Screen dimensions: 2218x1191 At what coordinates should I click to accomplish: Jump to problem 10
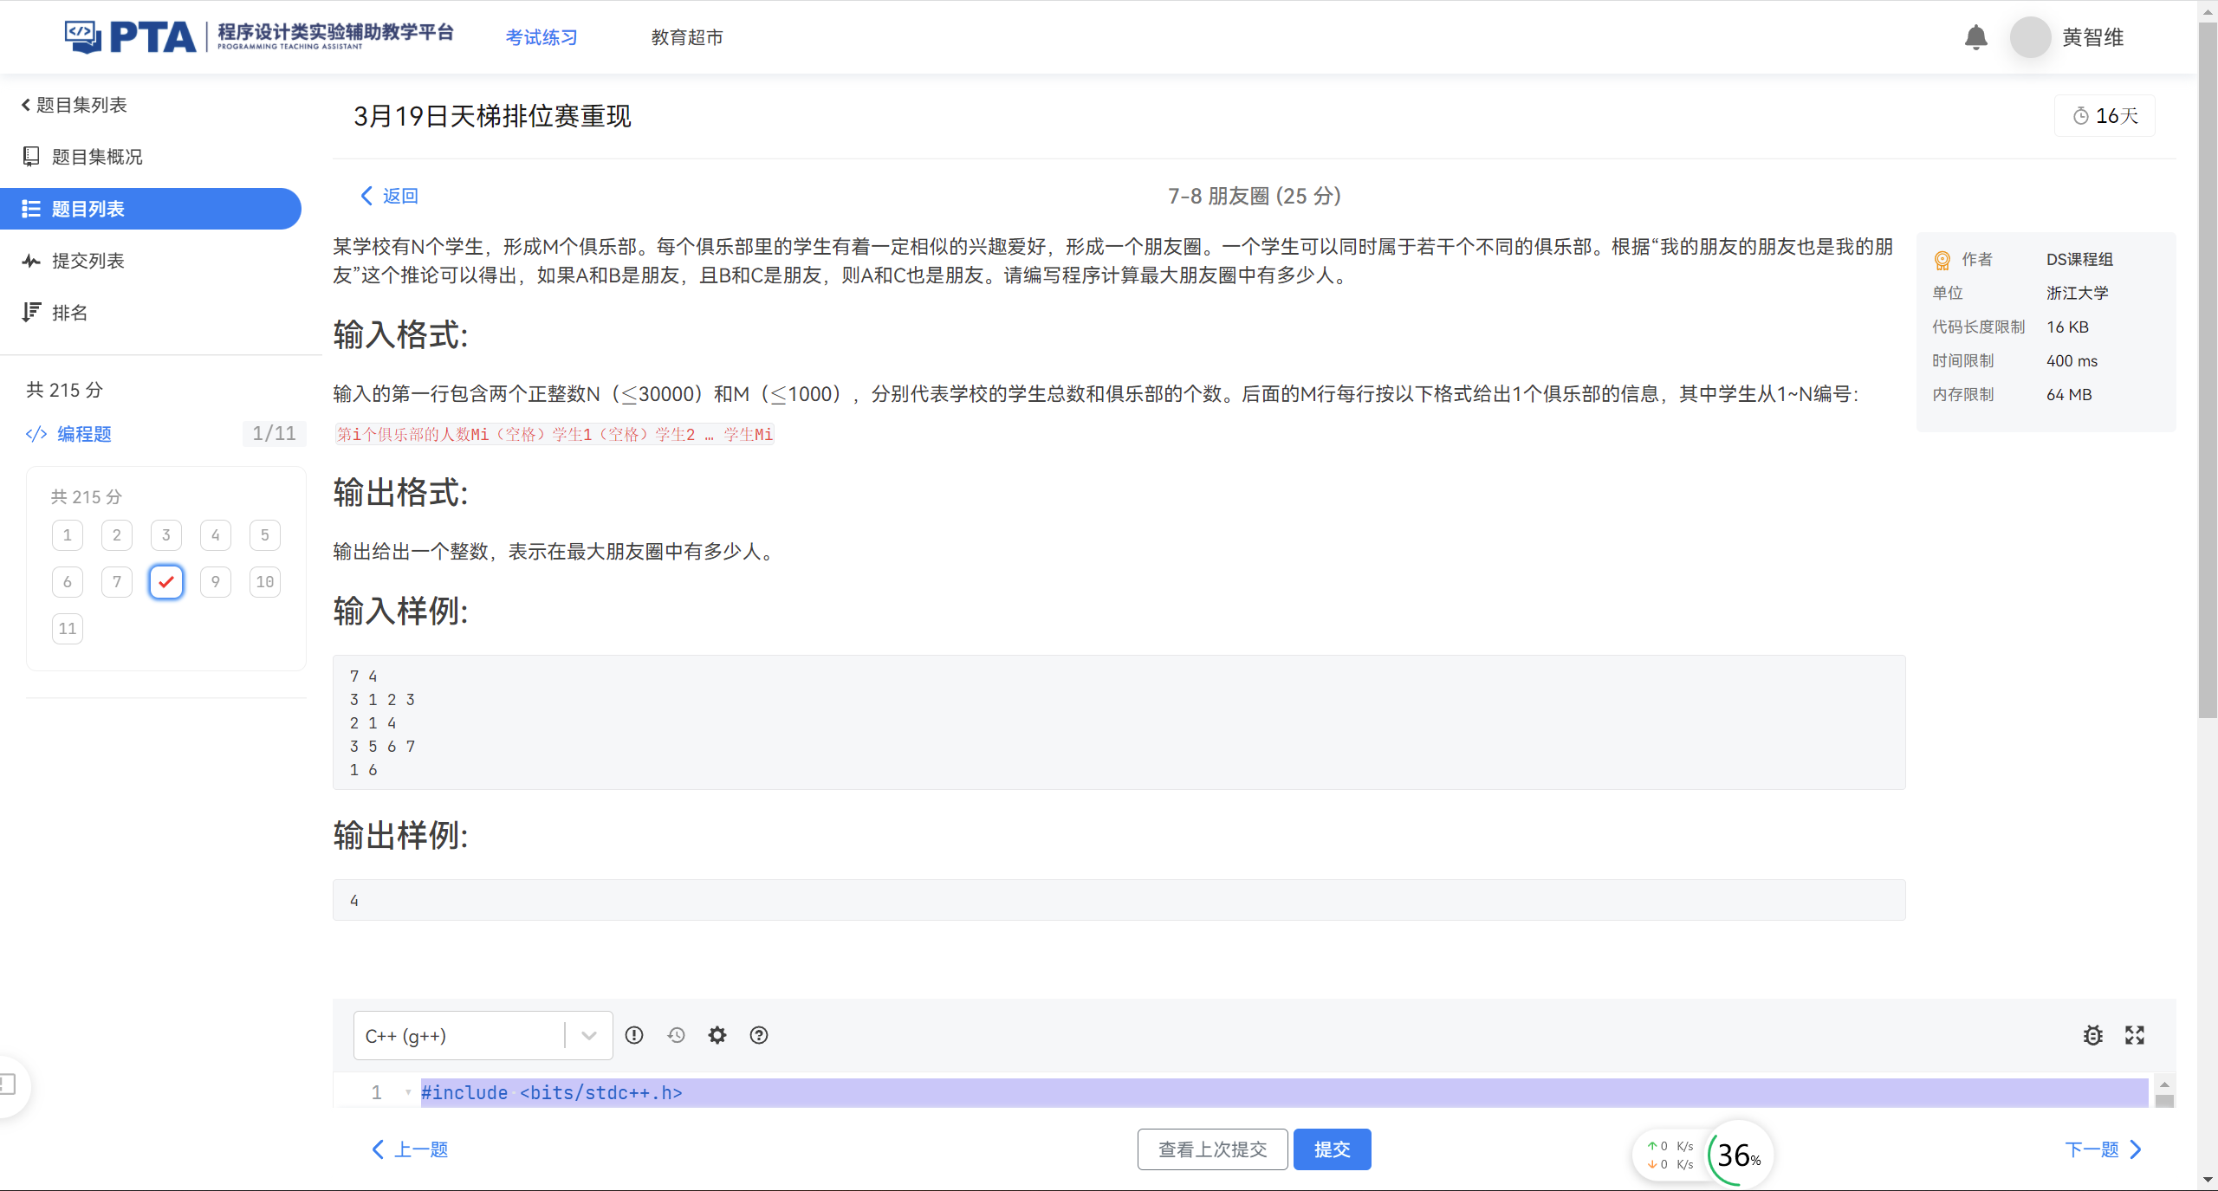coord(265,582)
